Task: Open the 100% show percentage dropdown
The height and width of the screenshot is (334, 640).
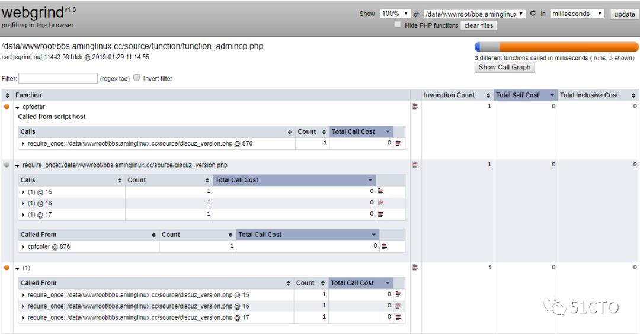Action: (x=395, y=14)
